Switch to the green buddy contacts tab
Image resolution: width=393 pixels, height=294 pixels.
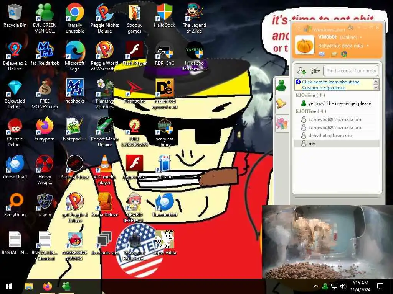click(x=281, y=86)
